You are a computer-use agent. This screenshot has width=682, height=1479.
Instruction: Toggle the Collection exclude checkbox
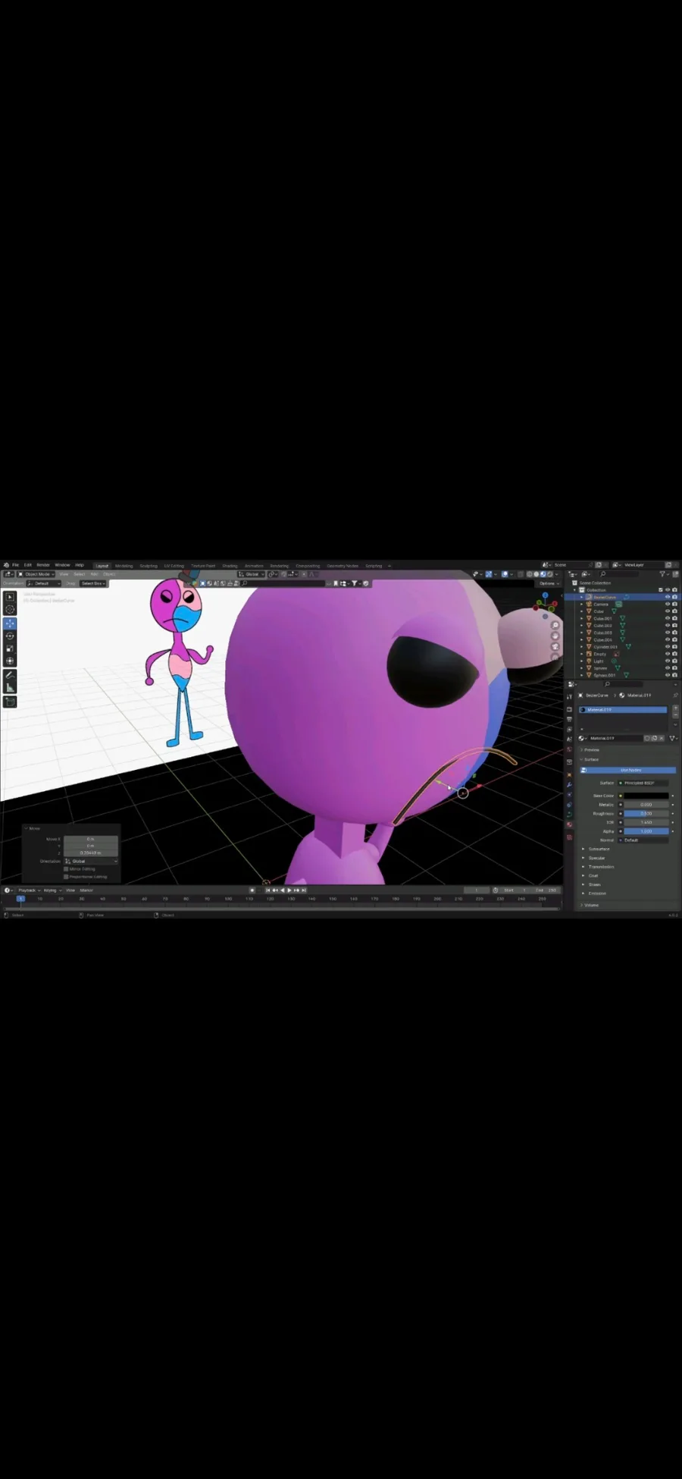click(661, 590)
